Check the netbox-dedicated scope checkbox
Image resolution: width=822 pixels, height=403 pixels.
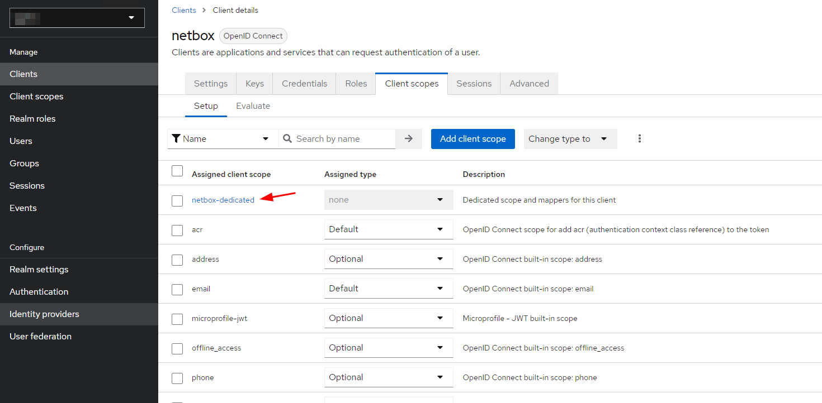(177, 200)
